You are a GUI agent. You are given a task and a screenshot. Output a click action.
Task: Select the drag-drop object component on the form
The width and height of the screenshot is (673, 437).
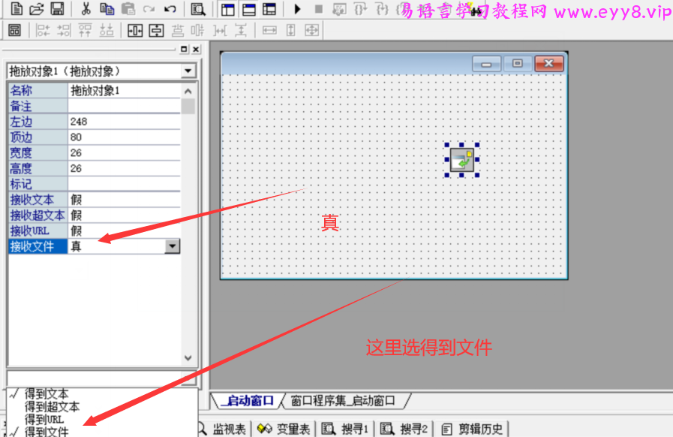[x=461, y=160]
